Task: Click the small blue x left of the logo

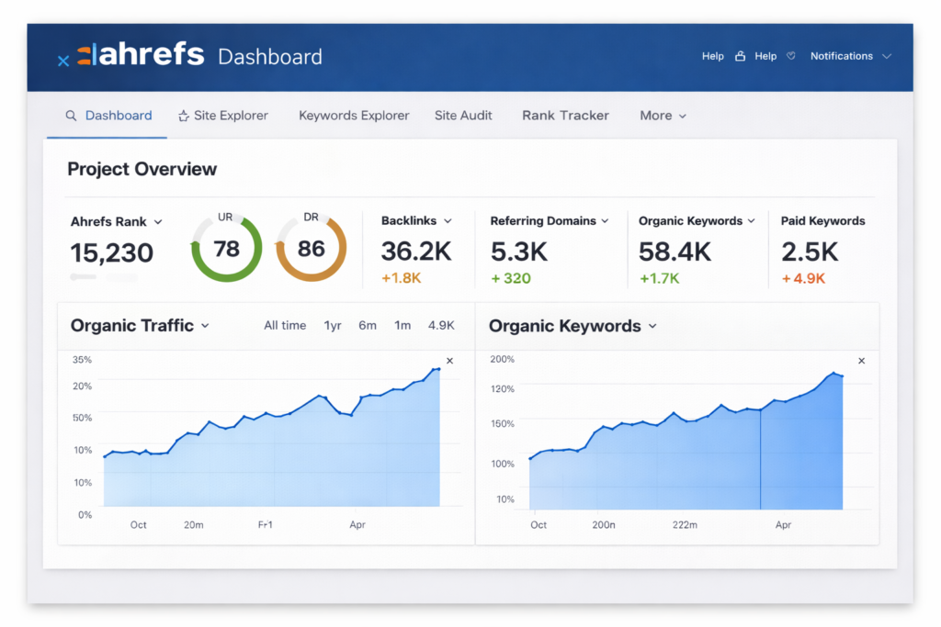Action: tap(62, 60)
